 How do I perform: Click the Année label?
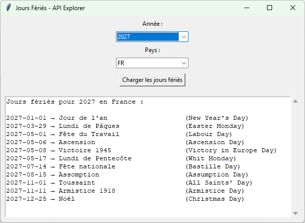click(x=152, y=24)
